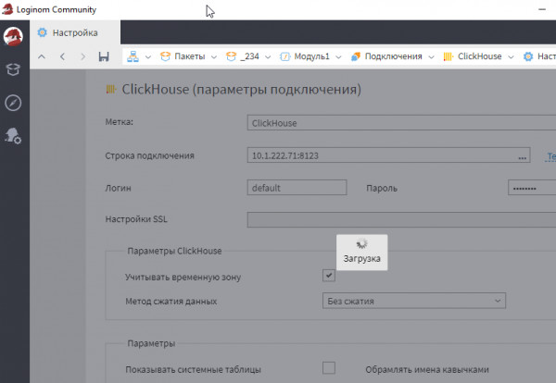556x383 pixels.
Task: Click the "Обрамлять имена кавычками" label
Action: (427, 369)
